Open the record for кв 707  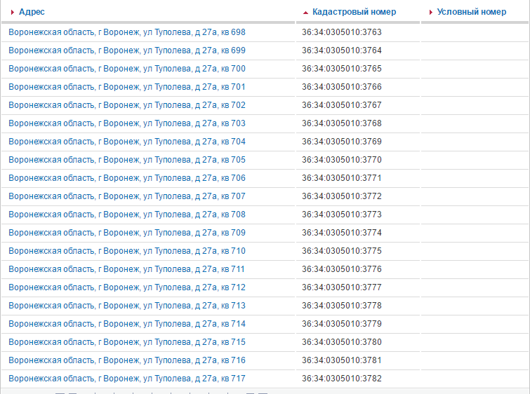(x=127, y=196)
